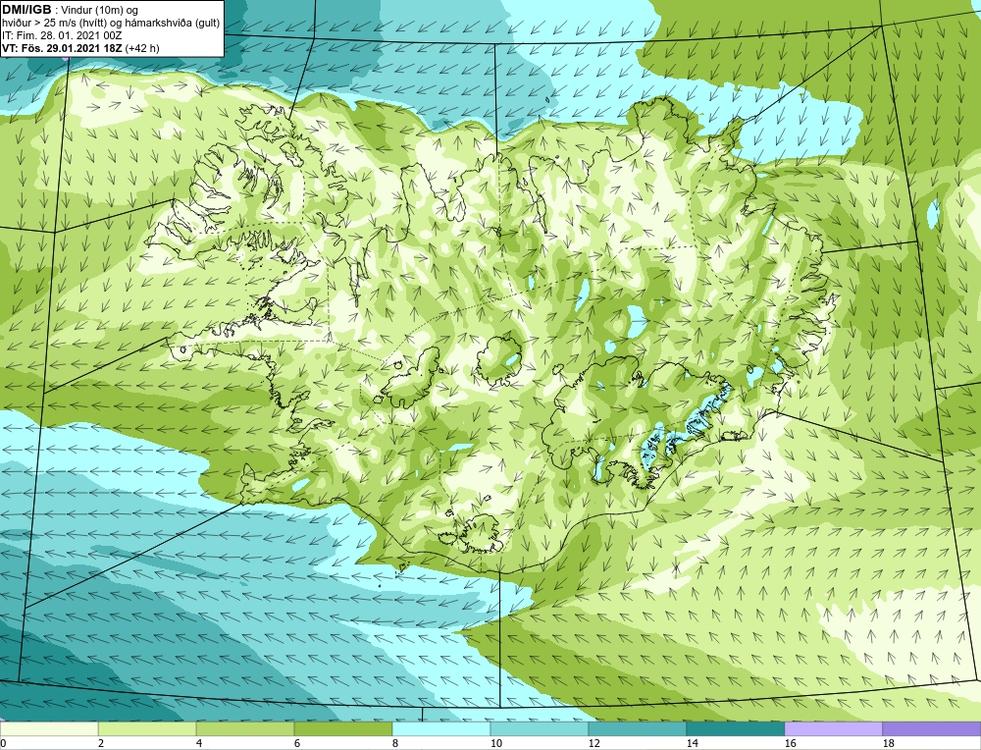This screenshot has height=750, width=981.
Task: Click the 'DMI/IGB : Vindur (10m) og' title line
Action: pyautogui.click(x=70, y=10)
